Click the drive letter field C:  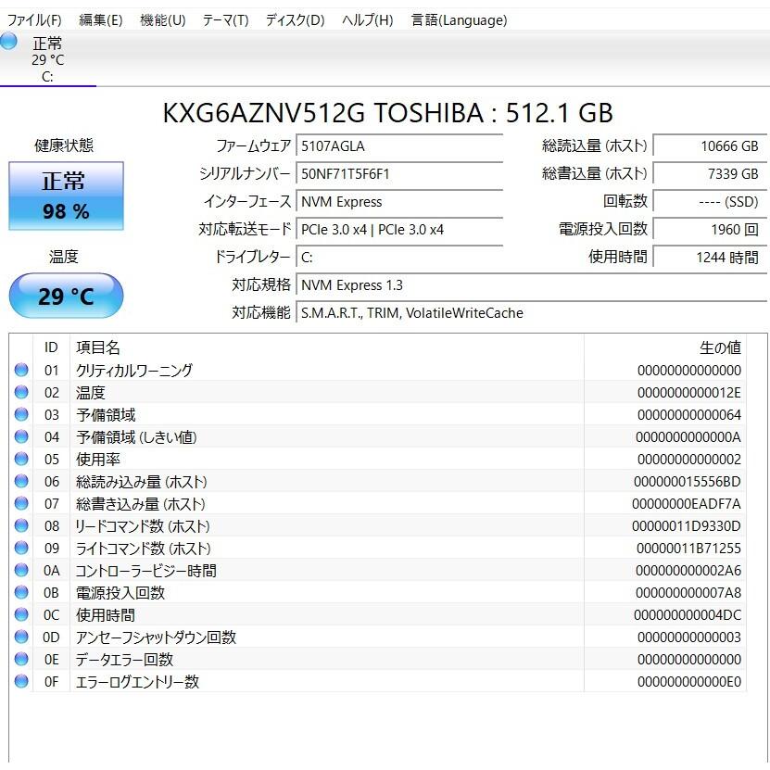tap(399, 258)
